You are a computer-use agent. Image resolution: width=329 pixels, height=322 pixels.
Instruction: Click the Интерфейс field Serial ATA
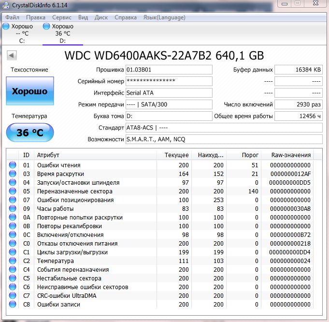point(169,93)
